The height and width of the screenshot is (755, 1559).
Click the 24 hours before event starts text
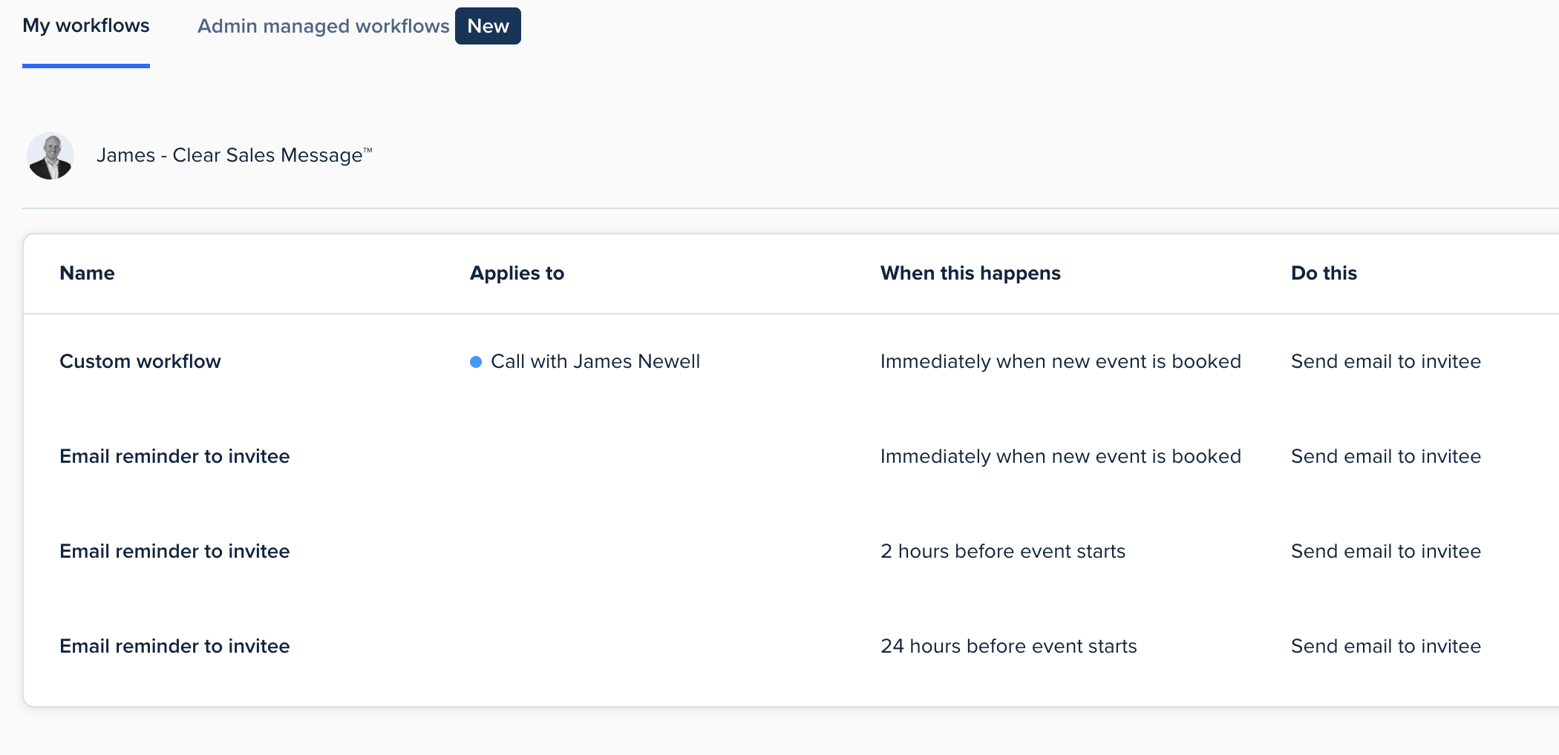(x=1008, y=646)
